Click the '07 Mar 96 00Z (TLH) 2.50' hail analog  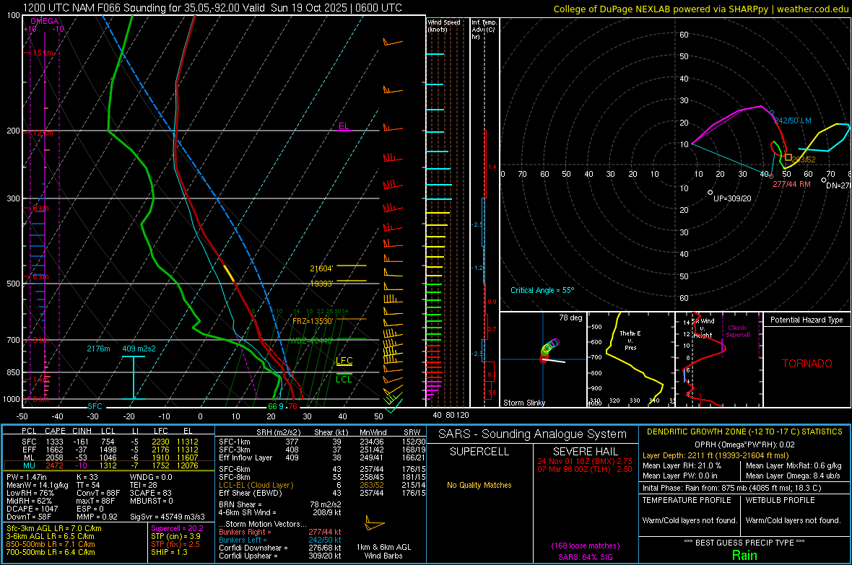(x=585, y=469)
